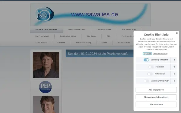Expand details arrow for Unbedingt erforderlich

pyautogui.click(x=174, y=60)
